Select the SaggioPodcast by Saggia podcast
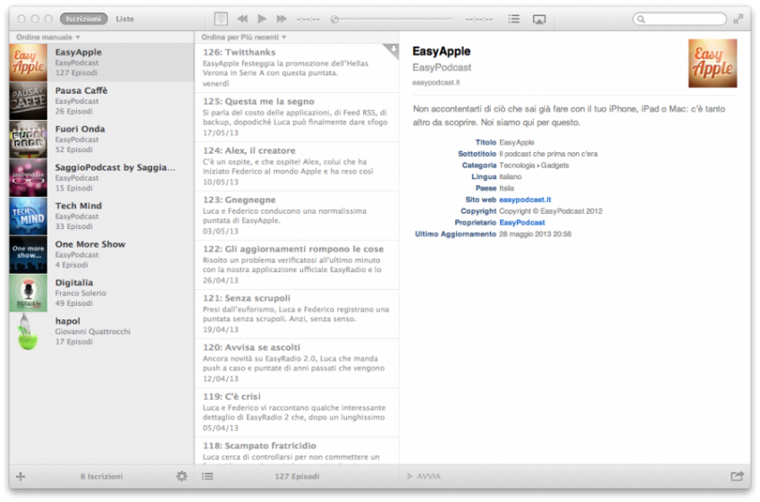The image size is (760, 502). 101,177
